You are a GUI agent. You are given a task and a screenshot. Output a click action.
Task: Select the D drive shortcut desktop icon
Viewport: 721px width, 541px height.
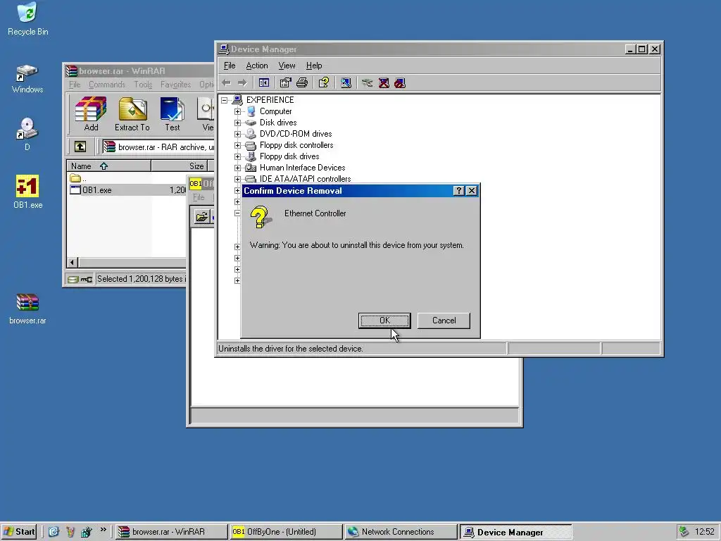[27, 135]
